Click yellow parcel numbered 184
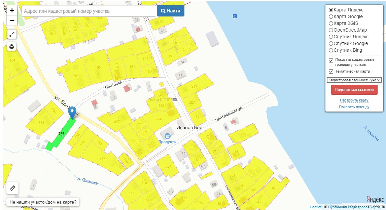This screenshot has height=210, width=386. [x=12, y=60]
